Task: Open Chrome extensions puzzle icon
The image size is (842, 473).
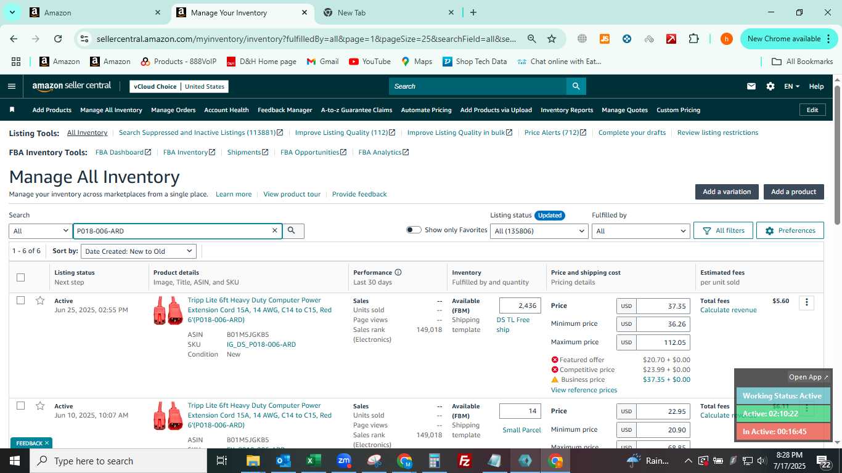Action: tap(693, 39)
